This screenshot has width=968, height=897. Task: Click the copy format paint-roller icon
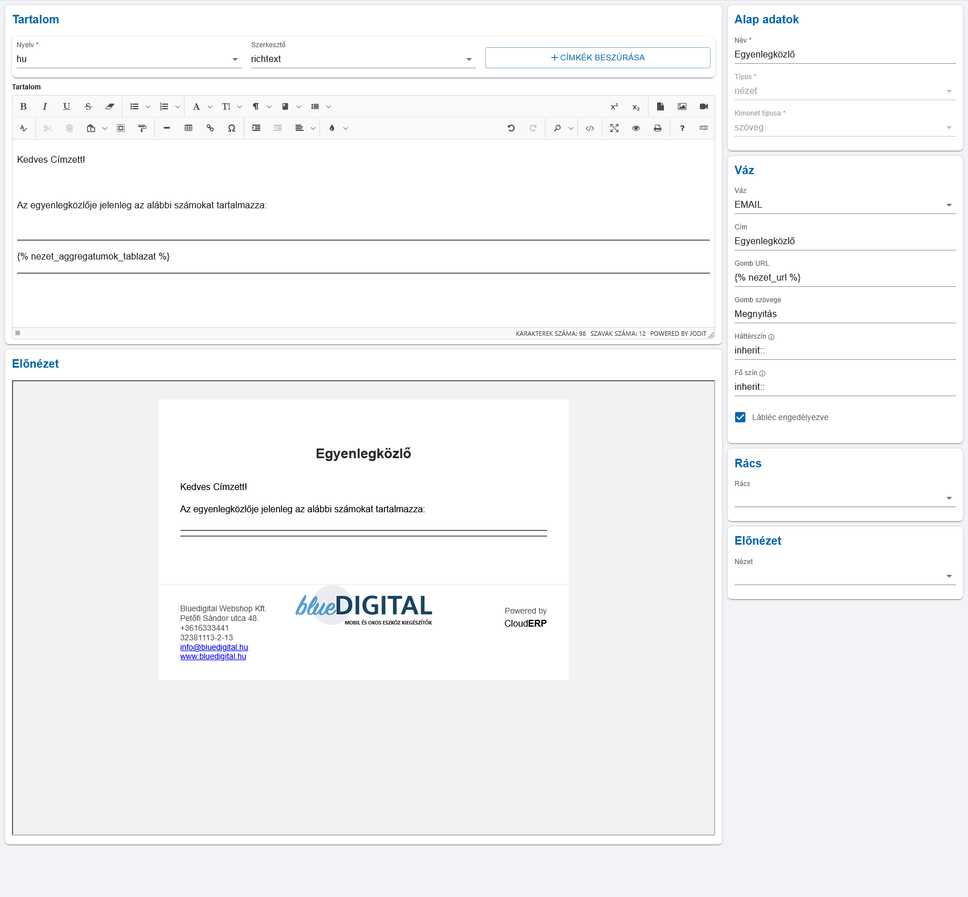point(142,128)
